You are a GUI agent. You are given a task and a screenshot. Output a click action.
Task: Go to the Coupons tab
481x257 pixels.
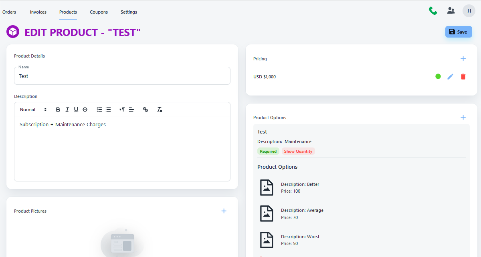coord(99,12)
